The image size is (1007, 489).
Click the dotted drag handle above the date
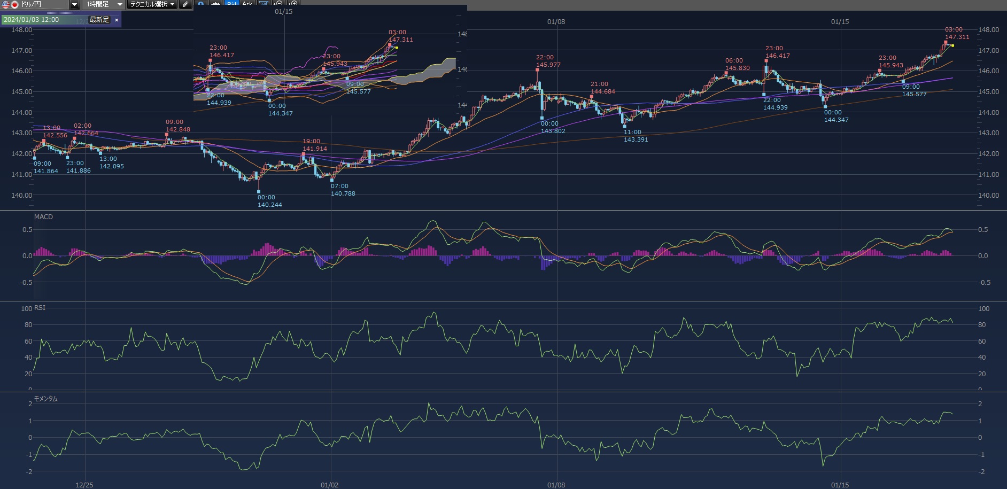point(60,13)
